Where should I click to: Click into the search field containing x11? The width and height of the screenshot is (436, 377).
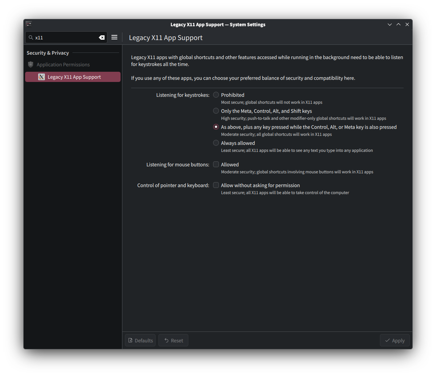point(66,38)
